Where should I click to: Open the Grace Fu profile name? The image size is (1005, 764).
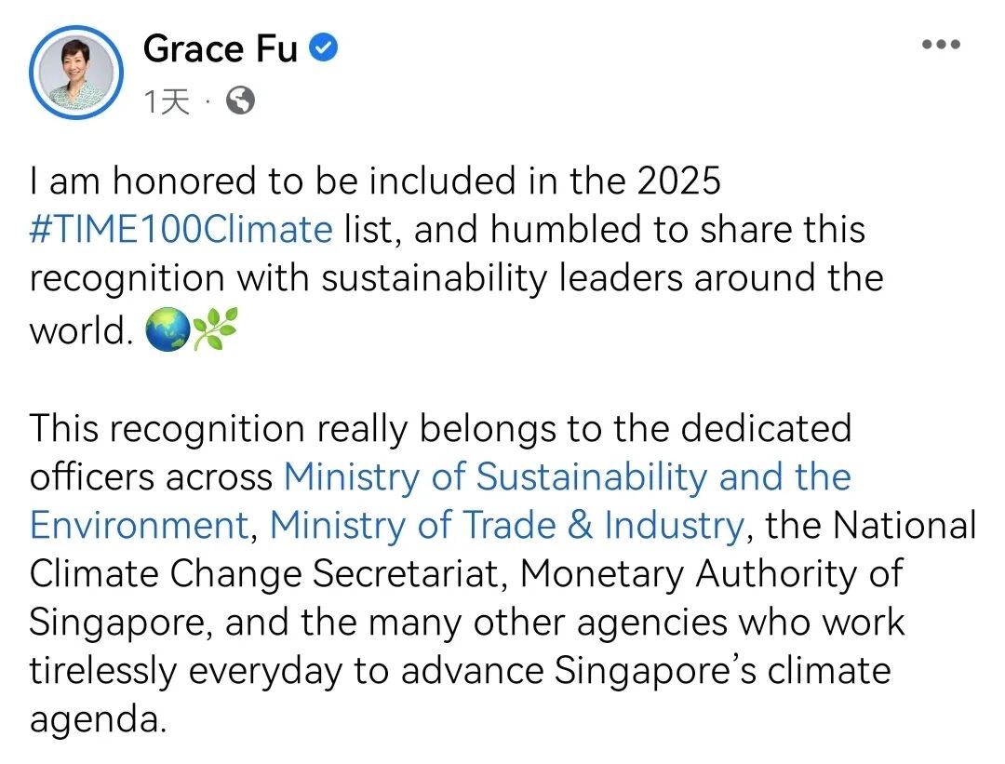pos(221,49)
